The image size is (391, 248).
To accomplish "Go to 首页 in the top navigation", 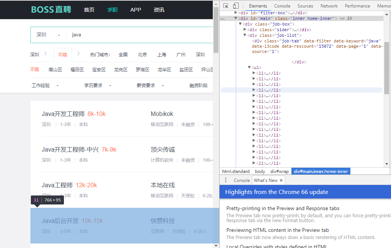I will tap(89, 10).
